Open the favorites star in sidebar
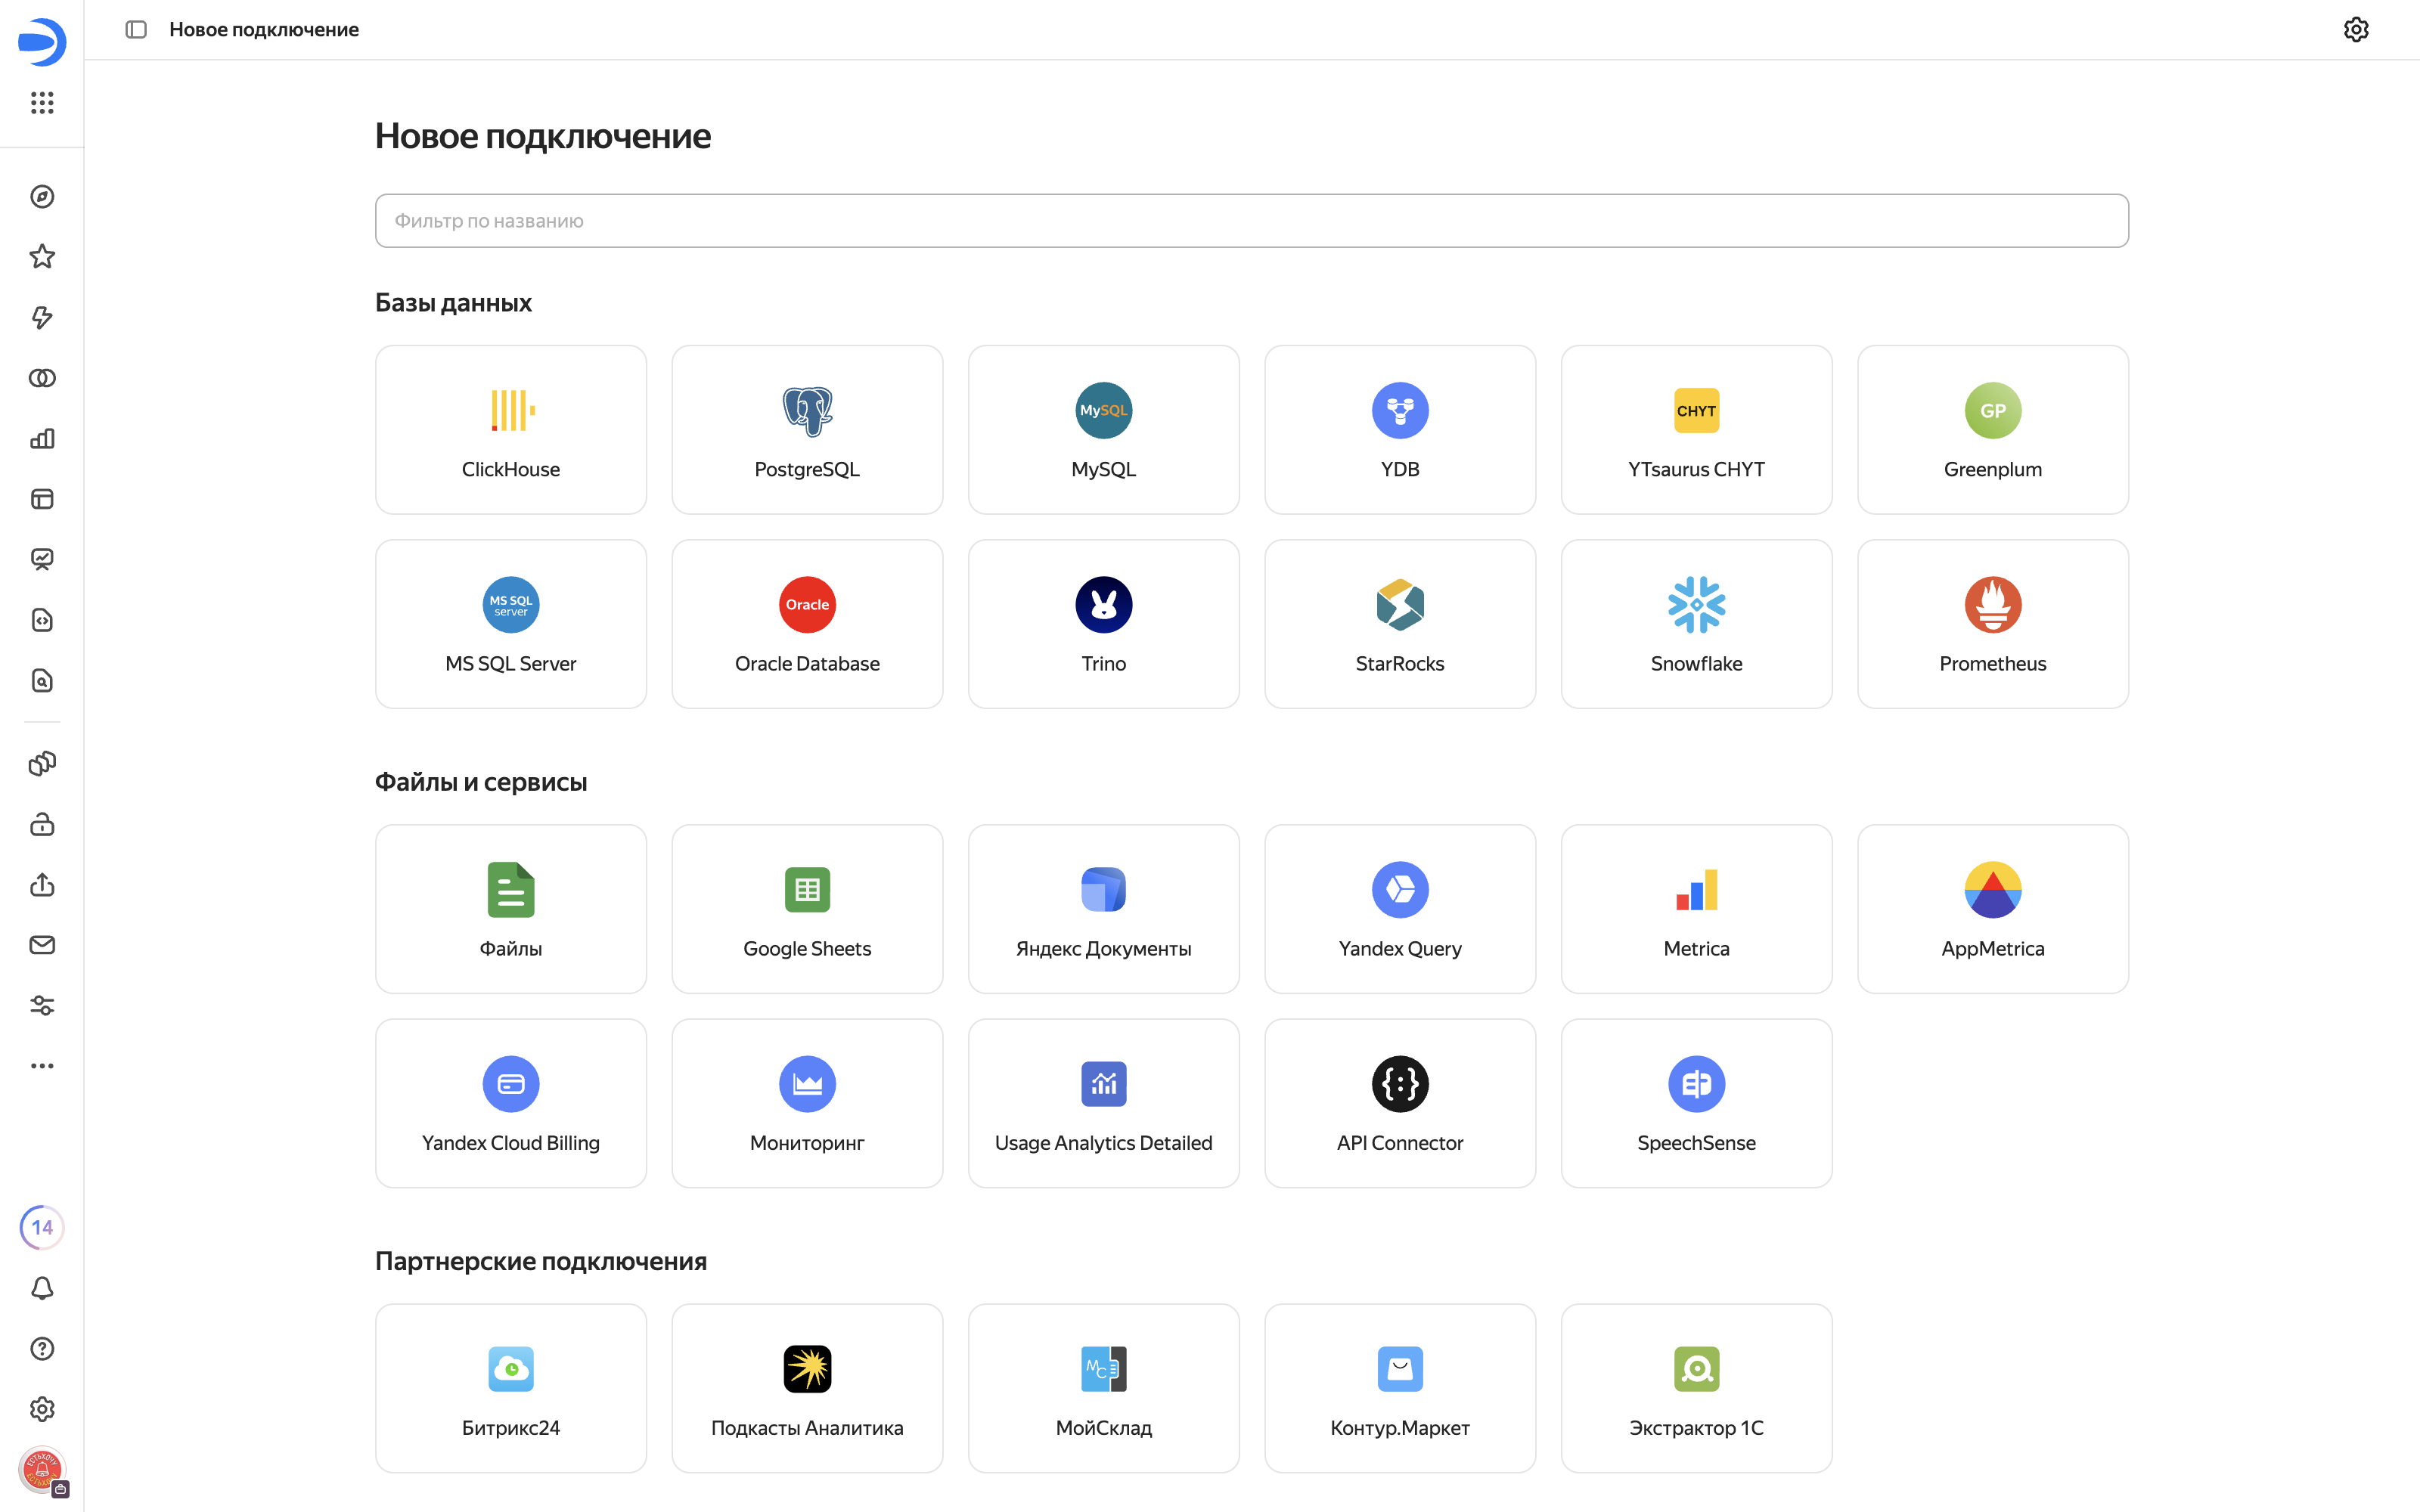This screenshot has height=1512, width=2420. point(42,257)
